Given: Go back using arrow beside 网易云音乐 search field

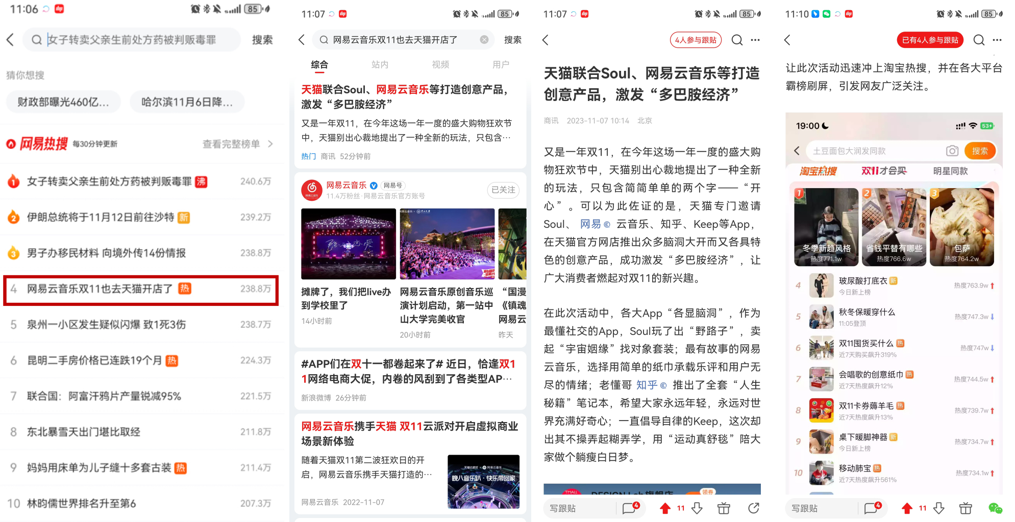Looking at the screenshot, I should 302,40.
